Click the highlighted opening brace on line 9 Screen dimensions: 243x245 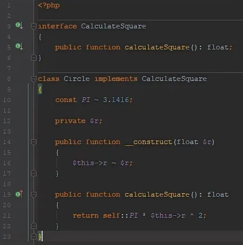point(40,90)
